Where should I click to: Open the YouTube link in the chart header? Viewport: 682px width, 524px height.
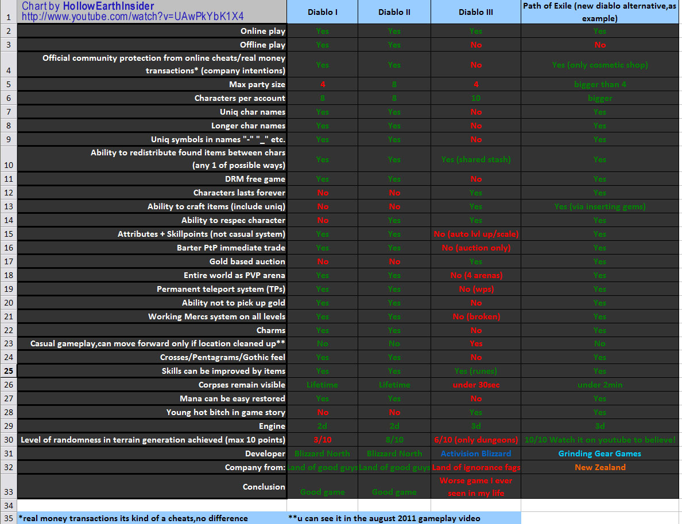coord(133,17)
